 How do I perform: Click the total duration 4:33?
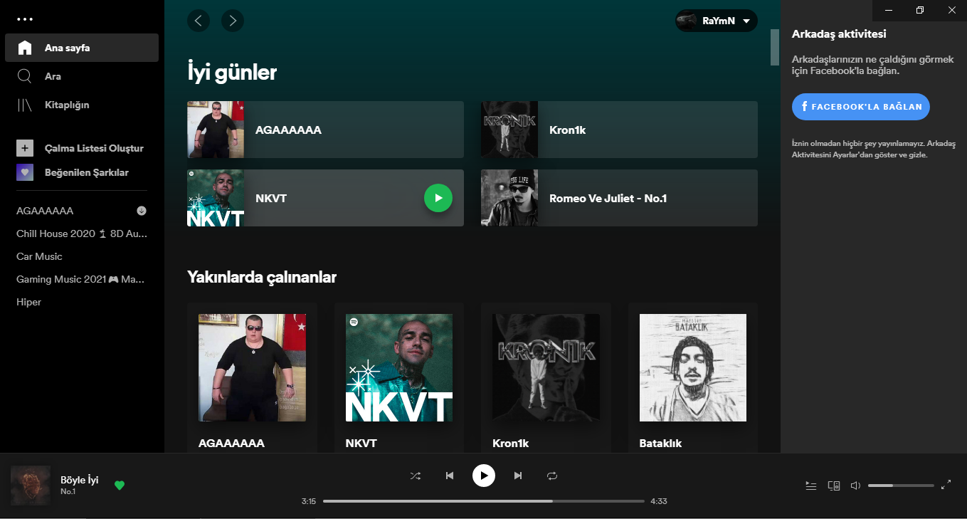coord(659,501)
